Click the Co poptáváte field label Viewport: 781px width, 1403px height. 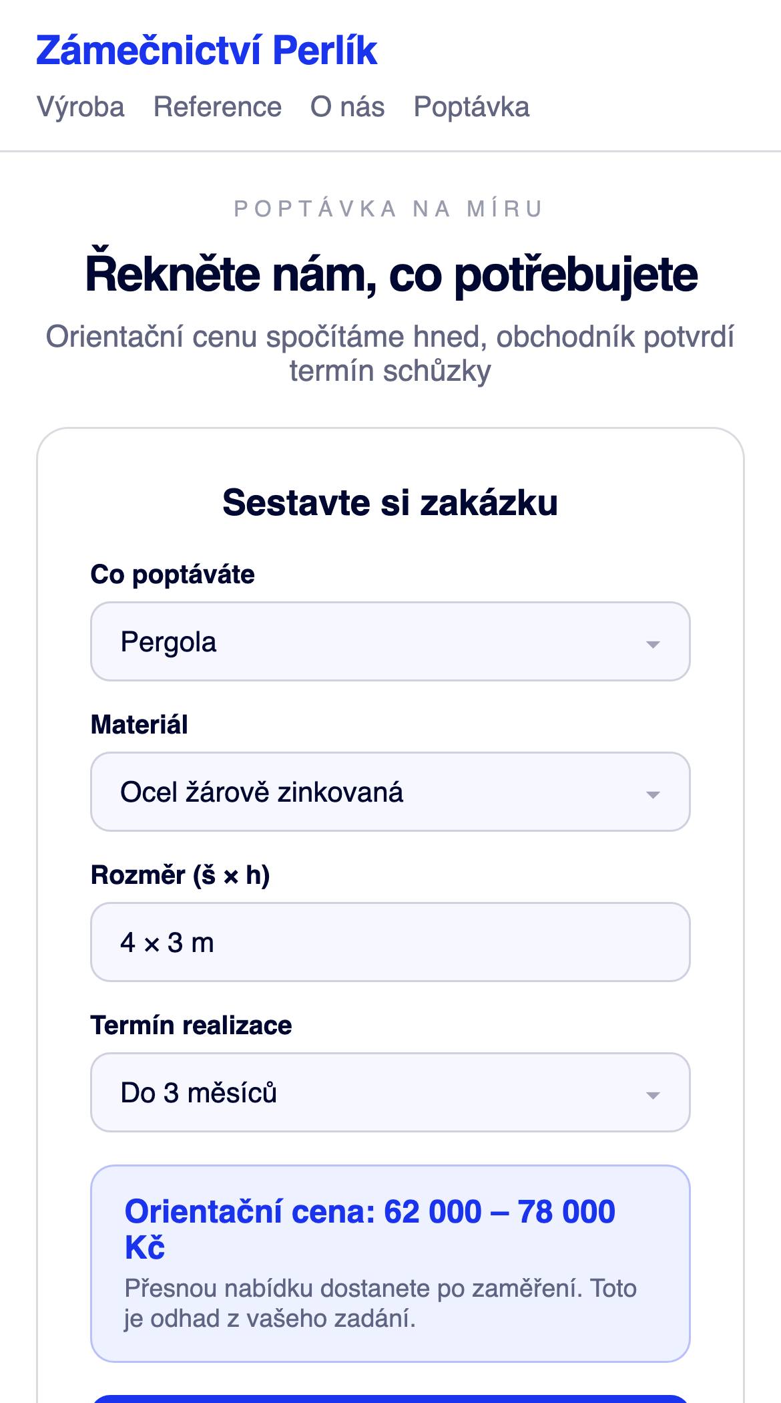tap(172, 575)
